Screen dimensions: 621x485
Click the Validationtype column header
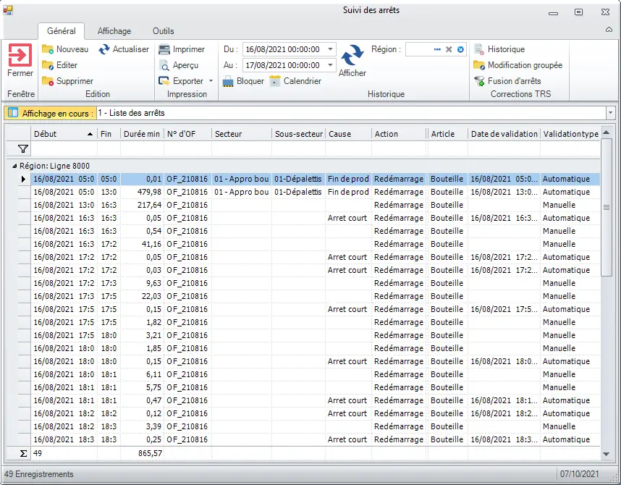570,134
